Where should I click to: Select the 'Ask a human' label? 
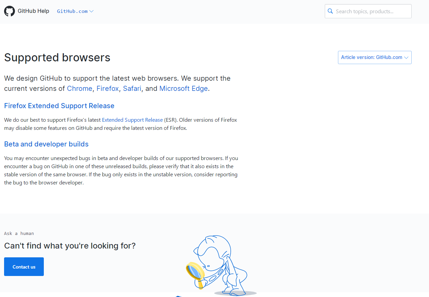pyautogui.click(x=19, y=233)
